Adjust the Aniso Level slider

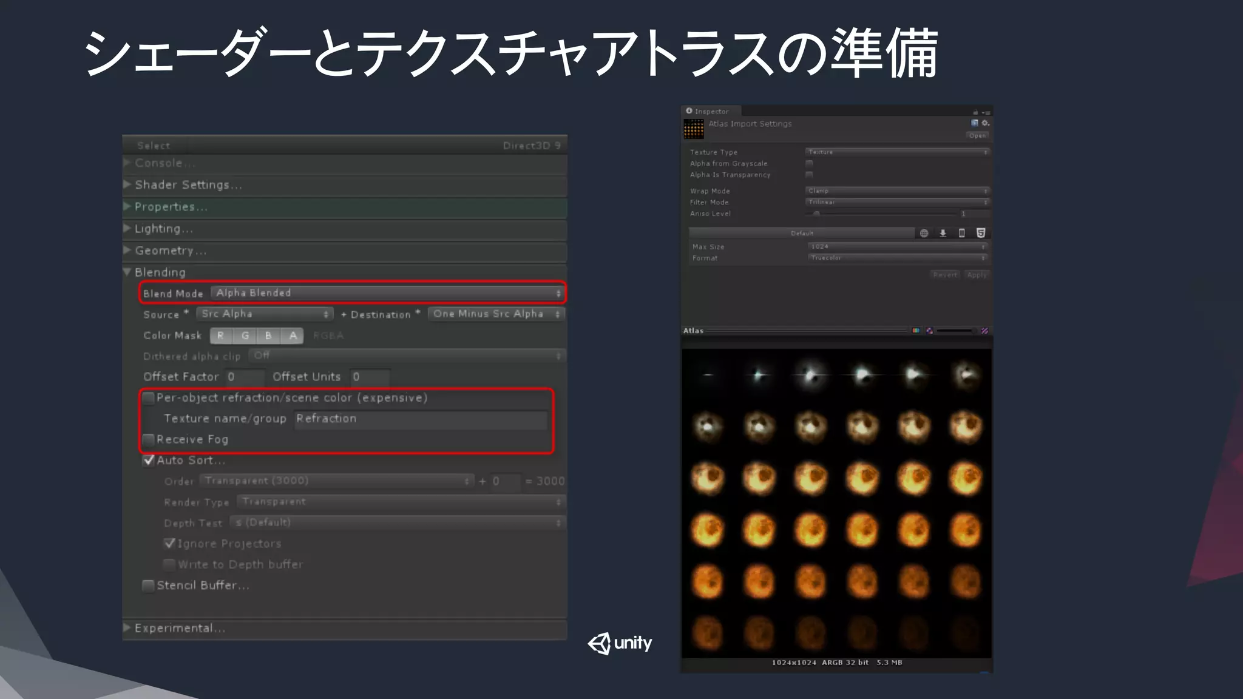point(881,214)
